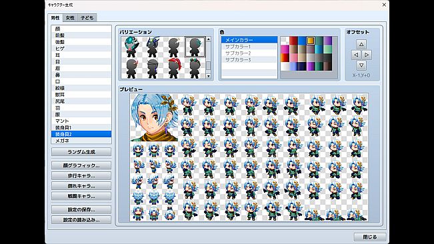Switch to the 子ども tab
Screen dimensions: 434x244
[87, 18]
